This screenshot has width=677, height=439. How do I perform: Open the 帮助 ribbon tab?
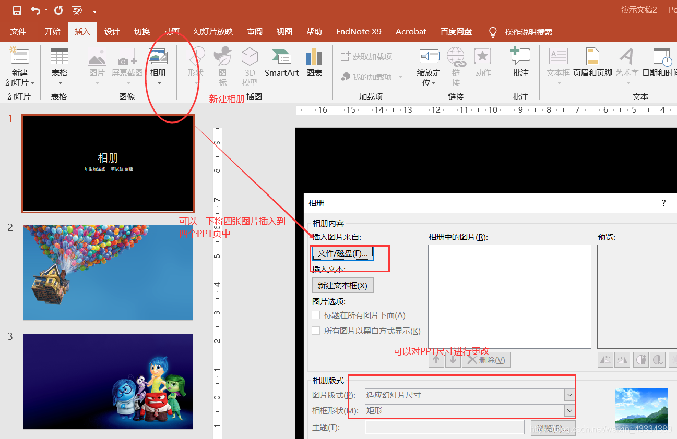[314, 32]
